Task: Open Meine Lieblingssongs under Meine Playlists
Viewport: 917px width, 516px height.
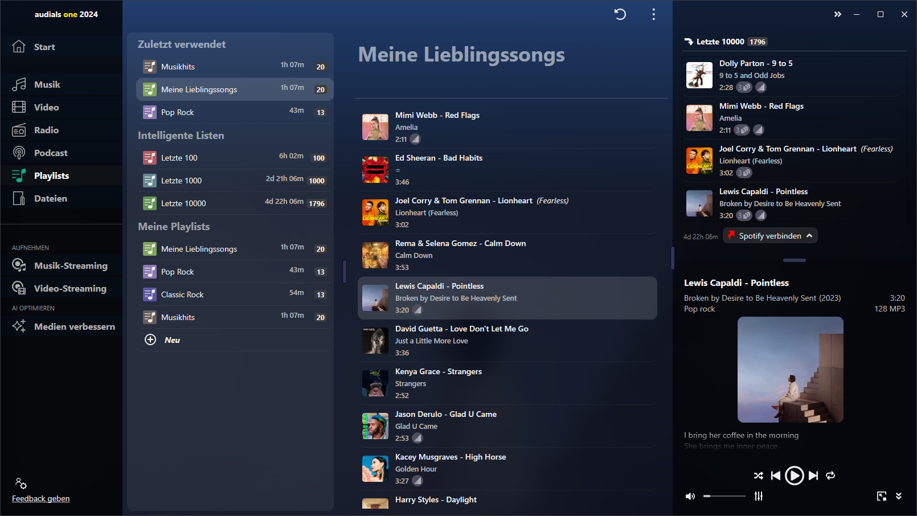Action: pyautogui.click(x=234, y=249)
